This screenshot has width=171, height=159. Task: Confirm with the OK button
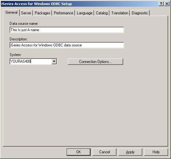[x=78, y=152]
